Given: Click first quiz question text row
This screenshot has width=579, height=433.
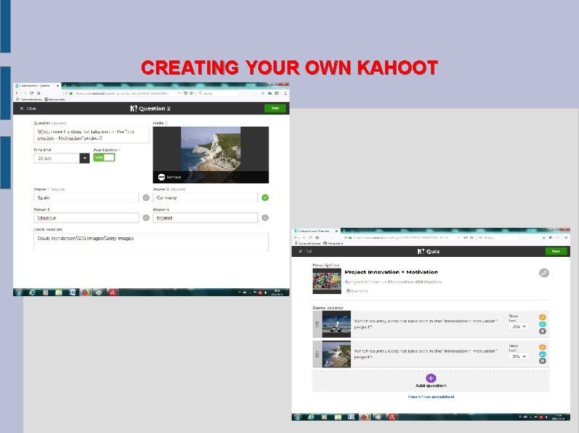Looking at the screenshot, I should point(425,324).
